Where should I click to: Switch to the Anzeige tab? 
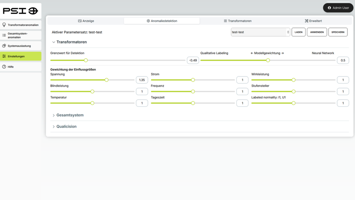pos(86,21)
